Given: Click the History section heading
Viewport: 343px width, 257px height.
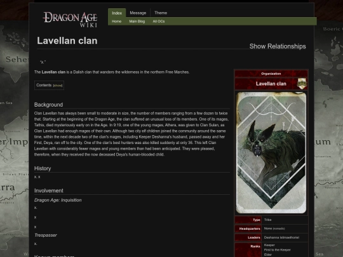Looking at the screenshot, I should (43, 169).
